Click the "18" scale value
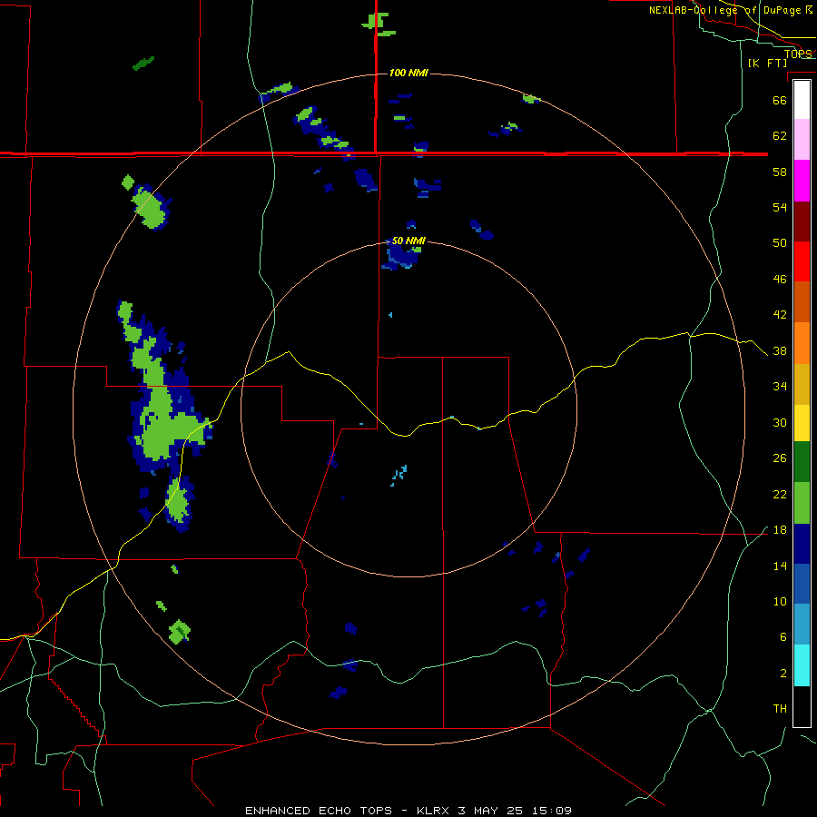Image resolution: width=817 pixels, height=817 pixels. click(x=780, y=530)
